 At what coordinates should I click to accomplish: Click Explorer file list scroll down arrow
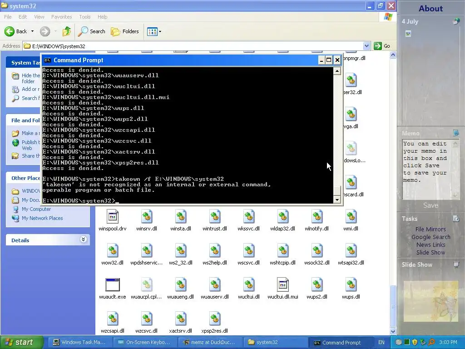[x=393, y=331]
